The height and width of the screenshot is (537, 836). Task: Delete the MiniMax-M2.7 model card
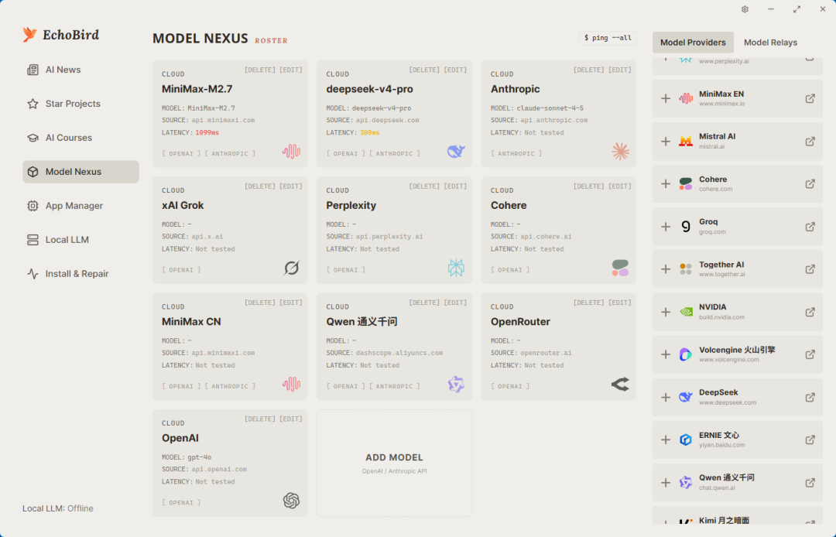click(x=260, y=70)
